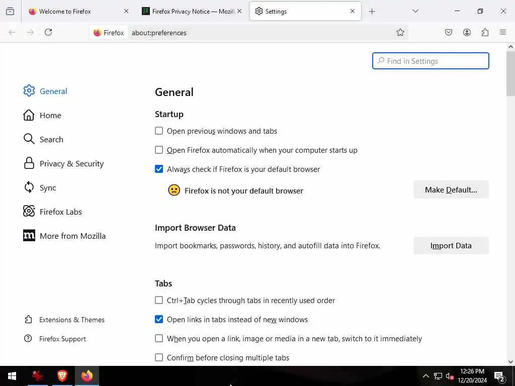Screen dimensions: 515x386
Task: Enable Confirm before closing multiple tabs
Action: coord(159,357)
